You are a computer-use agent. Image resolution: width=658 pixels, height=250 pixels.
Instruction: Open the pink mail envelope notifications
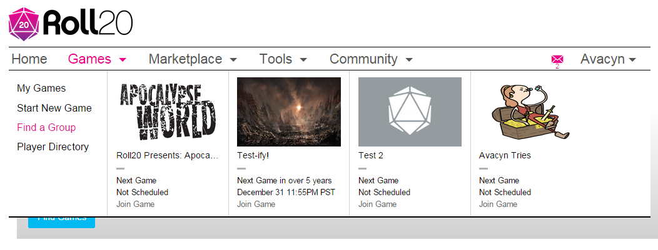coord(557,60)
